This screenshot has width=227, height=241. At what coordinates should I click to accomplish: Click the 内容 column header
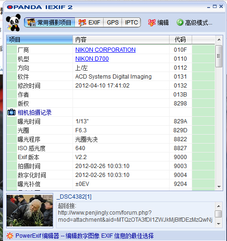coord(121,40)
